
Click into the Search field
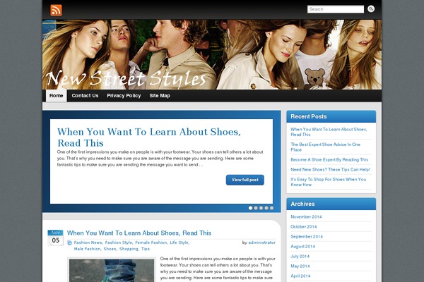click(x=335, y=9)
